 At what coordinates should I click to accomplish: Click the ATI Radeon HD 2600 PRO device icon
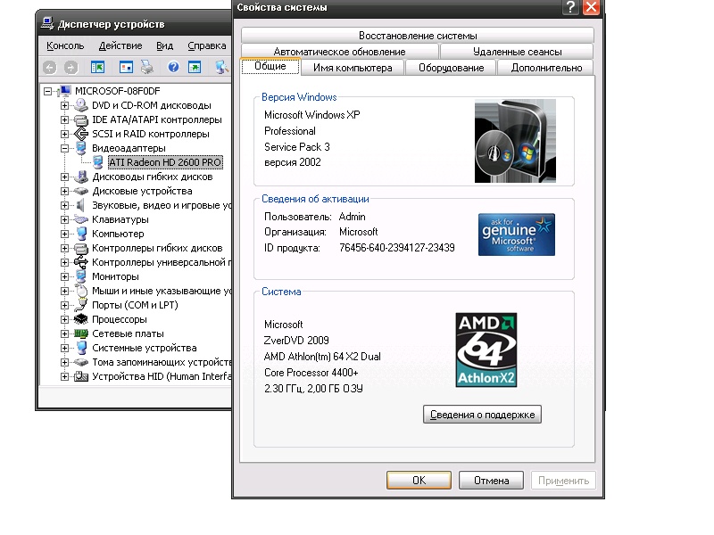coord(98,162)
